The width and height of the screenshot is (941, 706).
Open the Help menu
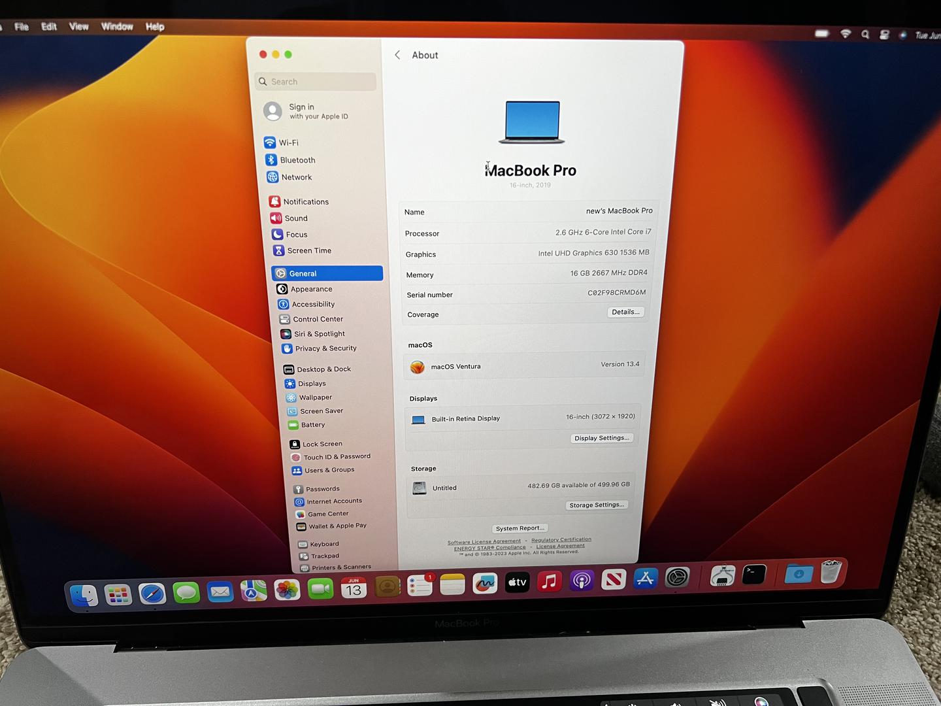tap(156, 27)
